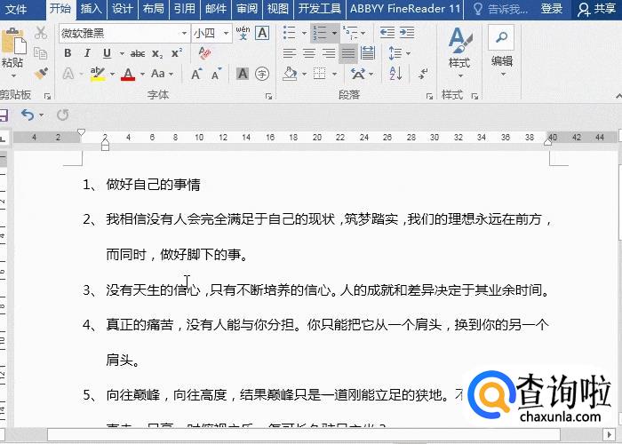
Task: Center align the paragraph text
Action: point(309,53)
